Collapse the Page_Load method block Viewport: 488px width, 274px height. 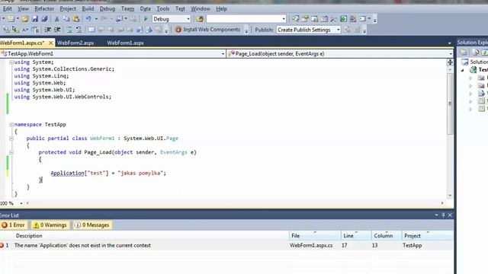[x=11, y=152]
